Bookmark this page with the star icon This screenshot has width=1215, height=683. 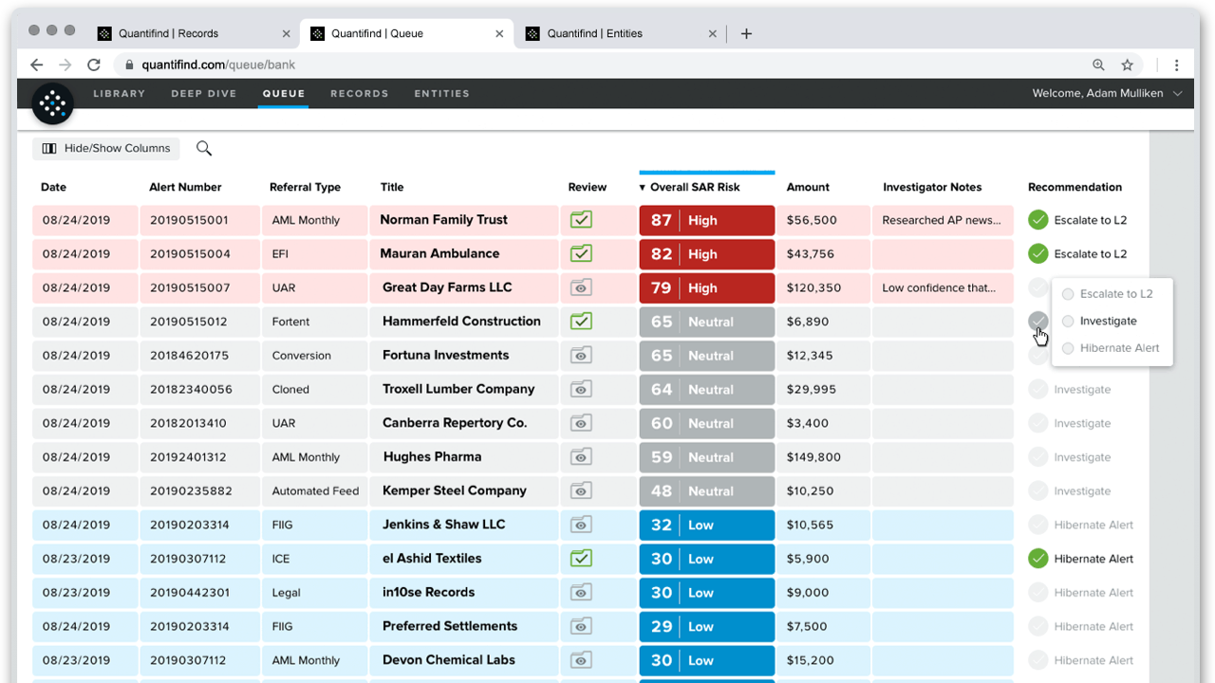(x=1128, y=65)
